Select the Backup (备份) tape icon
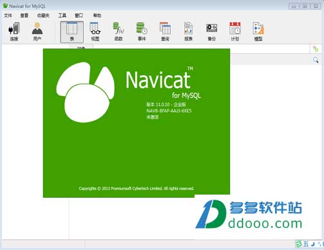 click(212, 32)
